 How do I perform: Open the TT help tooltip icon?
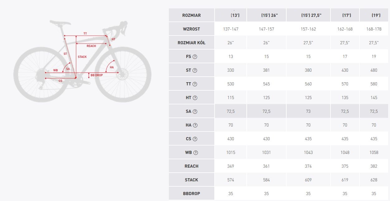tap(195, 84)
